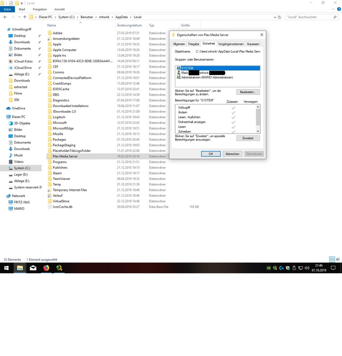Open the Windows Start menu
This screenshot has width=342, height=356.
6,268
